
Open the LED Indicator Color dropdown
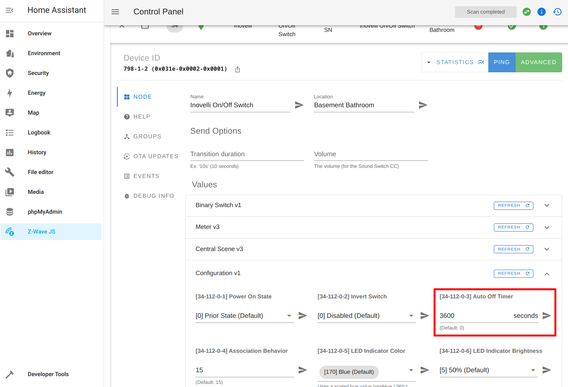click(x=366, y=372)
